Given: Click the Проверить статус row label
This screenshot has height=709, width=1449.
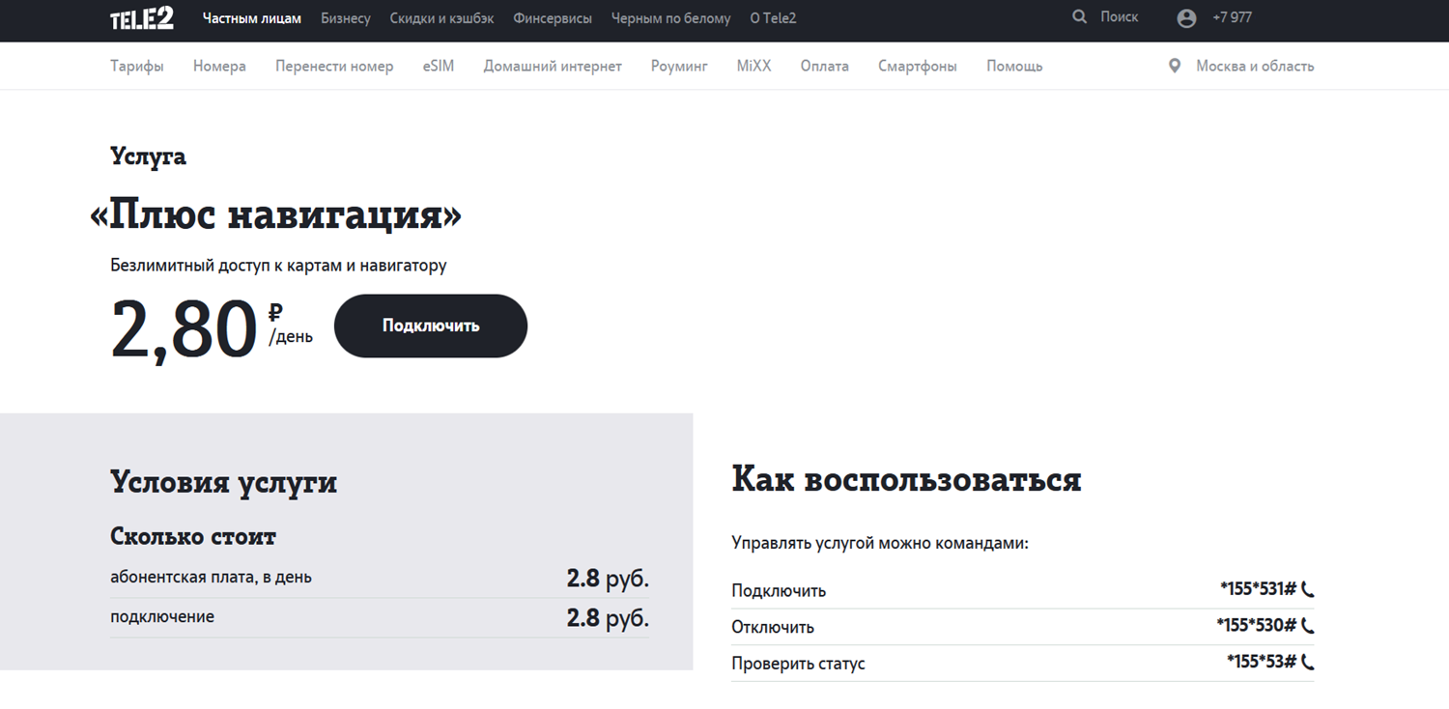Looking at the screenshot, I should [x=798, y=664].
